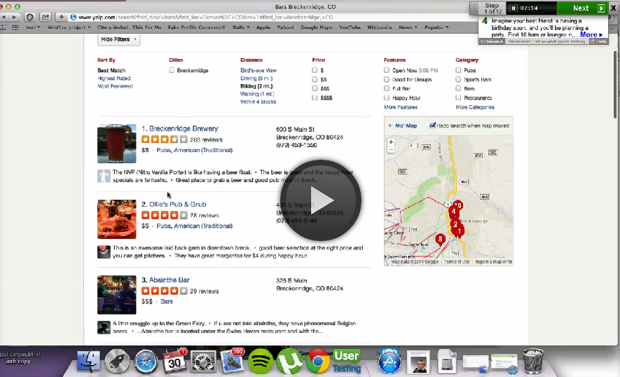Expand the More Features filter list

pos(400,107)
